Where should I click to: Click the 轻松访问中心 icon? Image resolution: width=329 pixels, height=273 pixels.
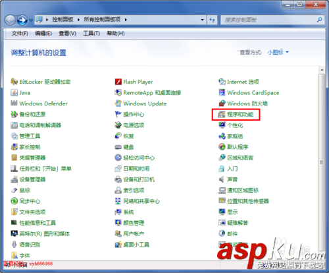pyautogui.click(x=118, y=158)
